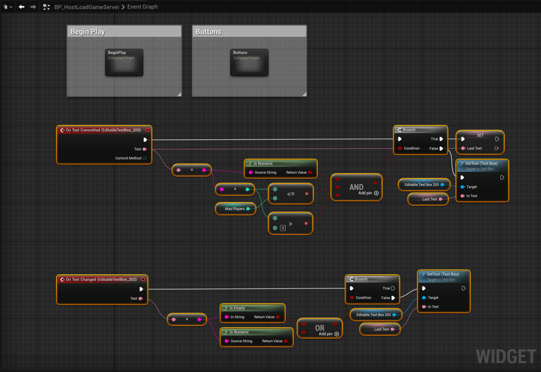Click the resize handle of Begin Play comment box

(179, 94)
